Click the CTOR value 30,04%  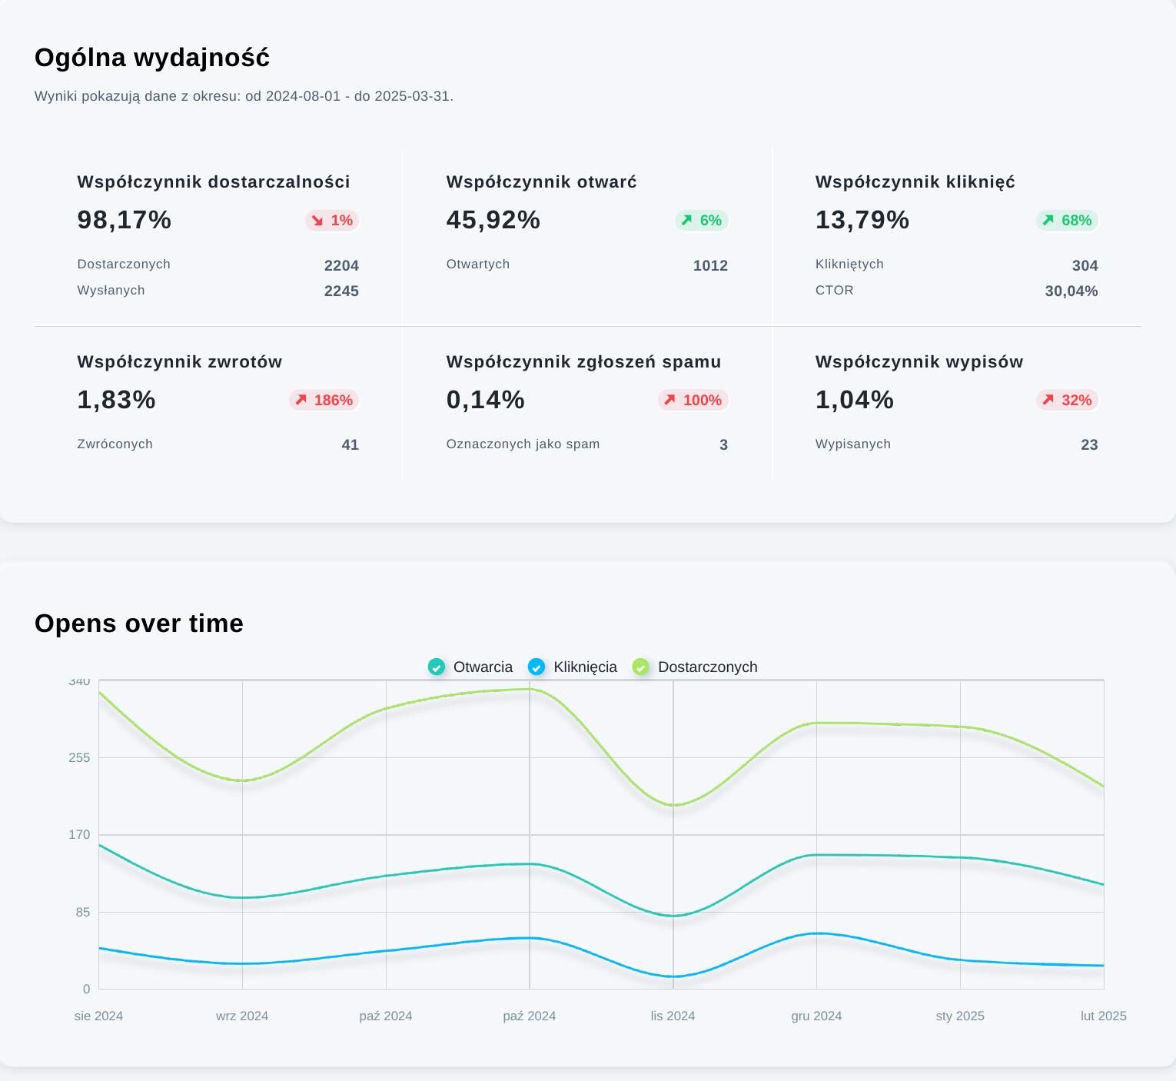pos(1071,291)
